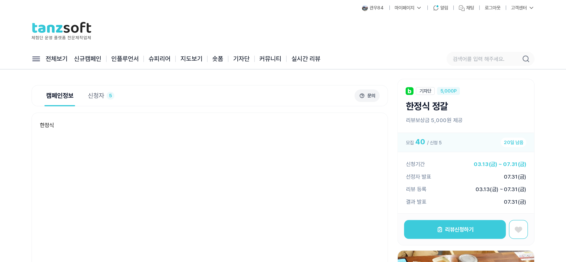Click the 로그아웃 link
The width and height of the screenshot is (566, 262).
[493, 8]
